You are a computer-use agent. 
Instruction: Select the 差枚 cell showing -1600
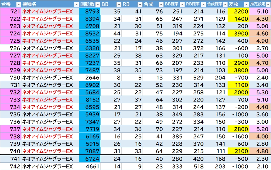click(x=238, y=136)
